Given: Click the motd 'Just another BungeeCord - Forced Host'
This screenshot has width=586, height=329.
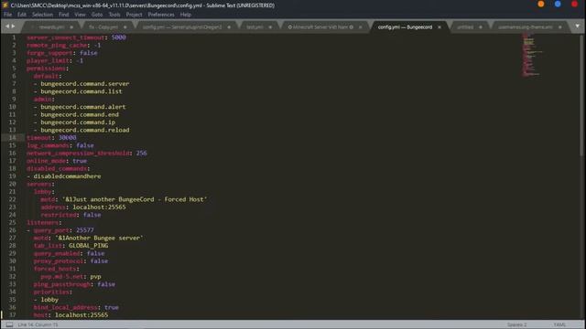Looking at the screenshot, I should [135, 199].
